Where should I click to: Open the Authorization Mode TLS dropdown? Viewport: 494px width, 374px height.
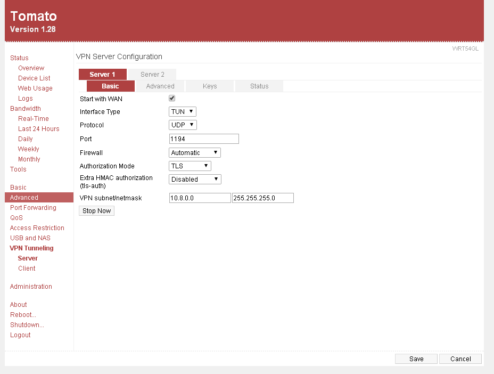click(190, 166)
